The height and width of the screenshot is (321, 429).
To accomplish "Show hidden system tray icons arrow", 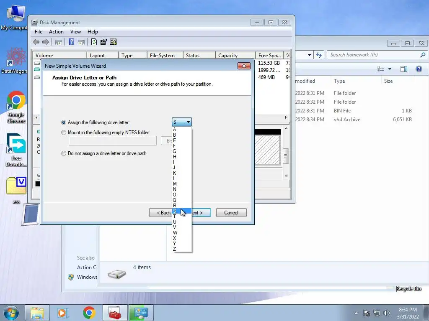I will click(356, 313).
